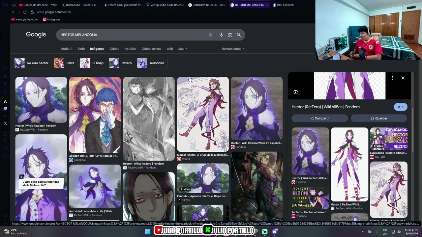Image resolution: width=422 pixels, height=237 pixels.
Task: Go to the Google logo homepage
Action: 36,35
